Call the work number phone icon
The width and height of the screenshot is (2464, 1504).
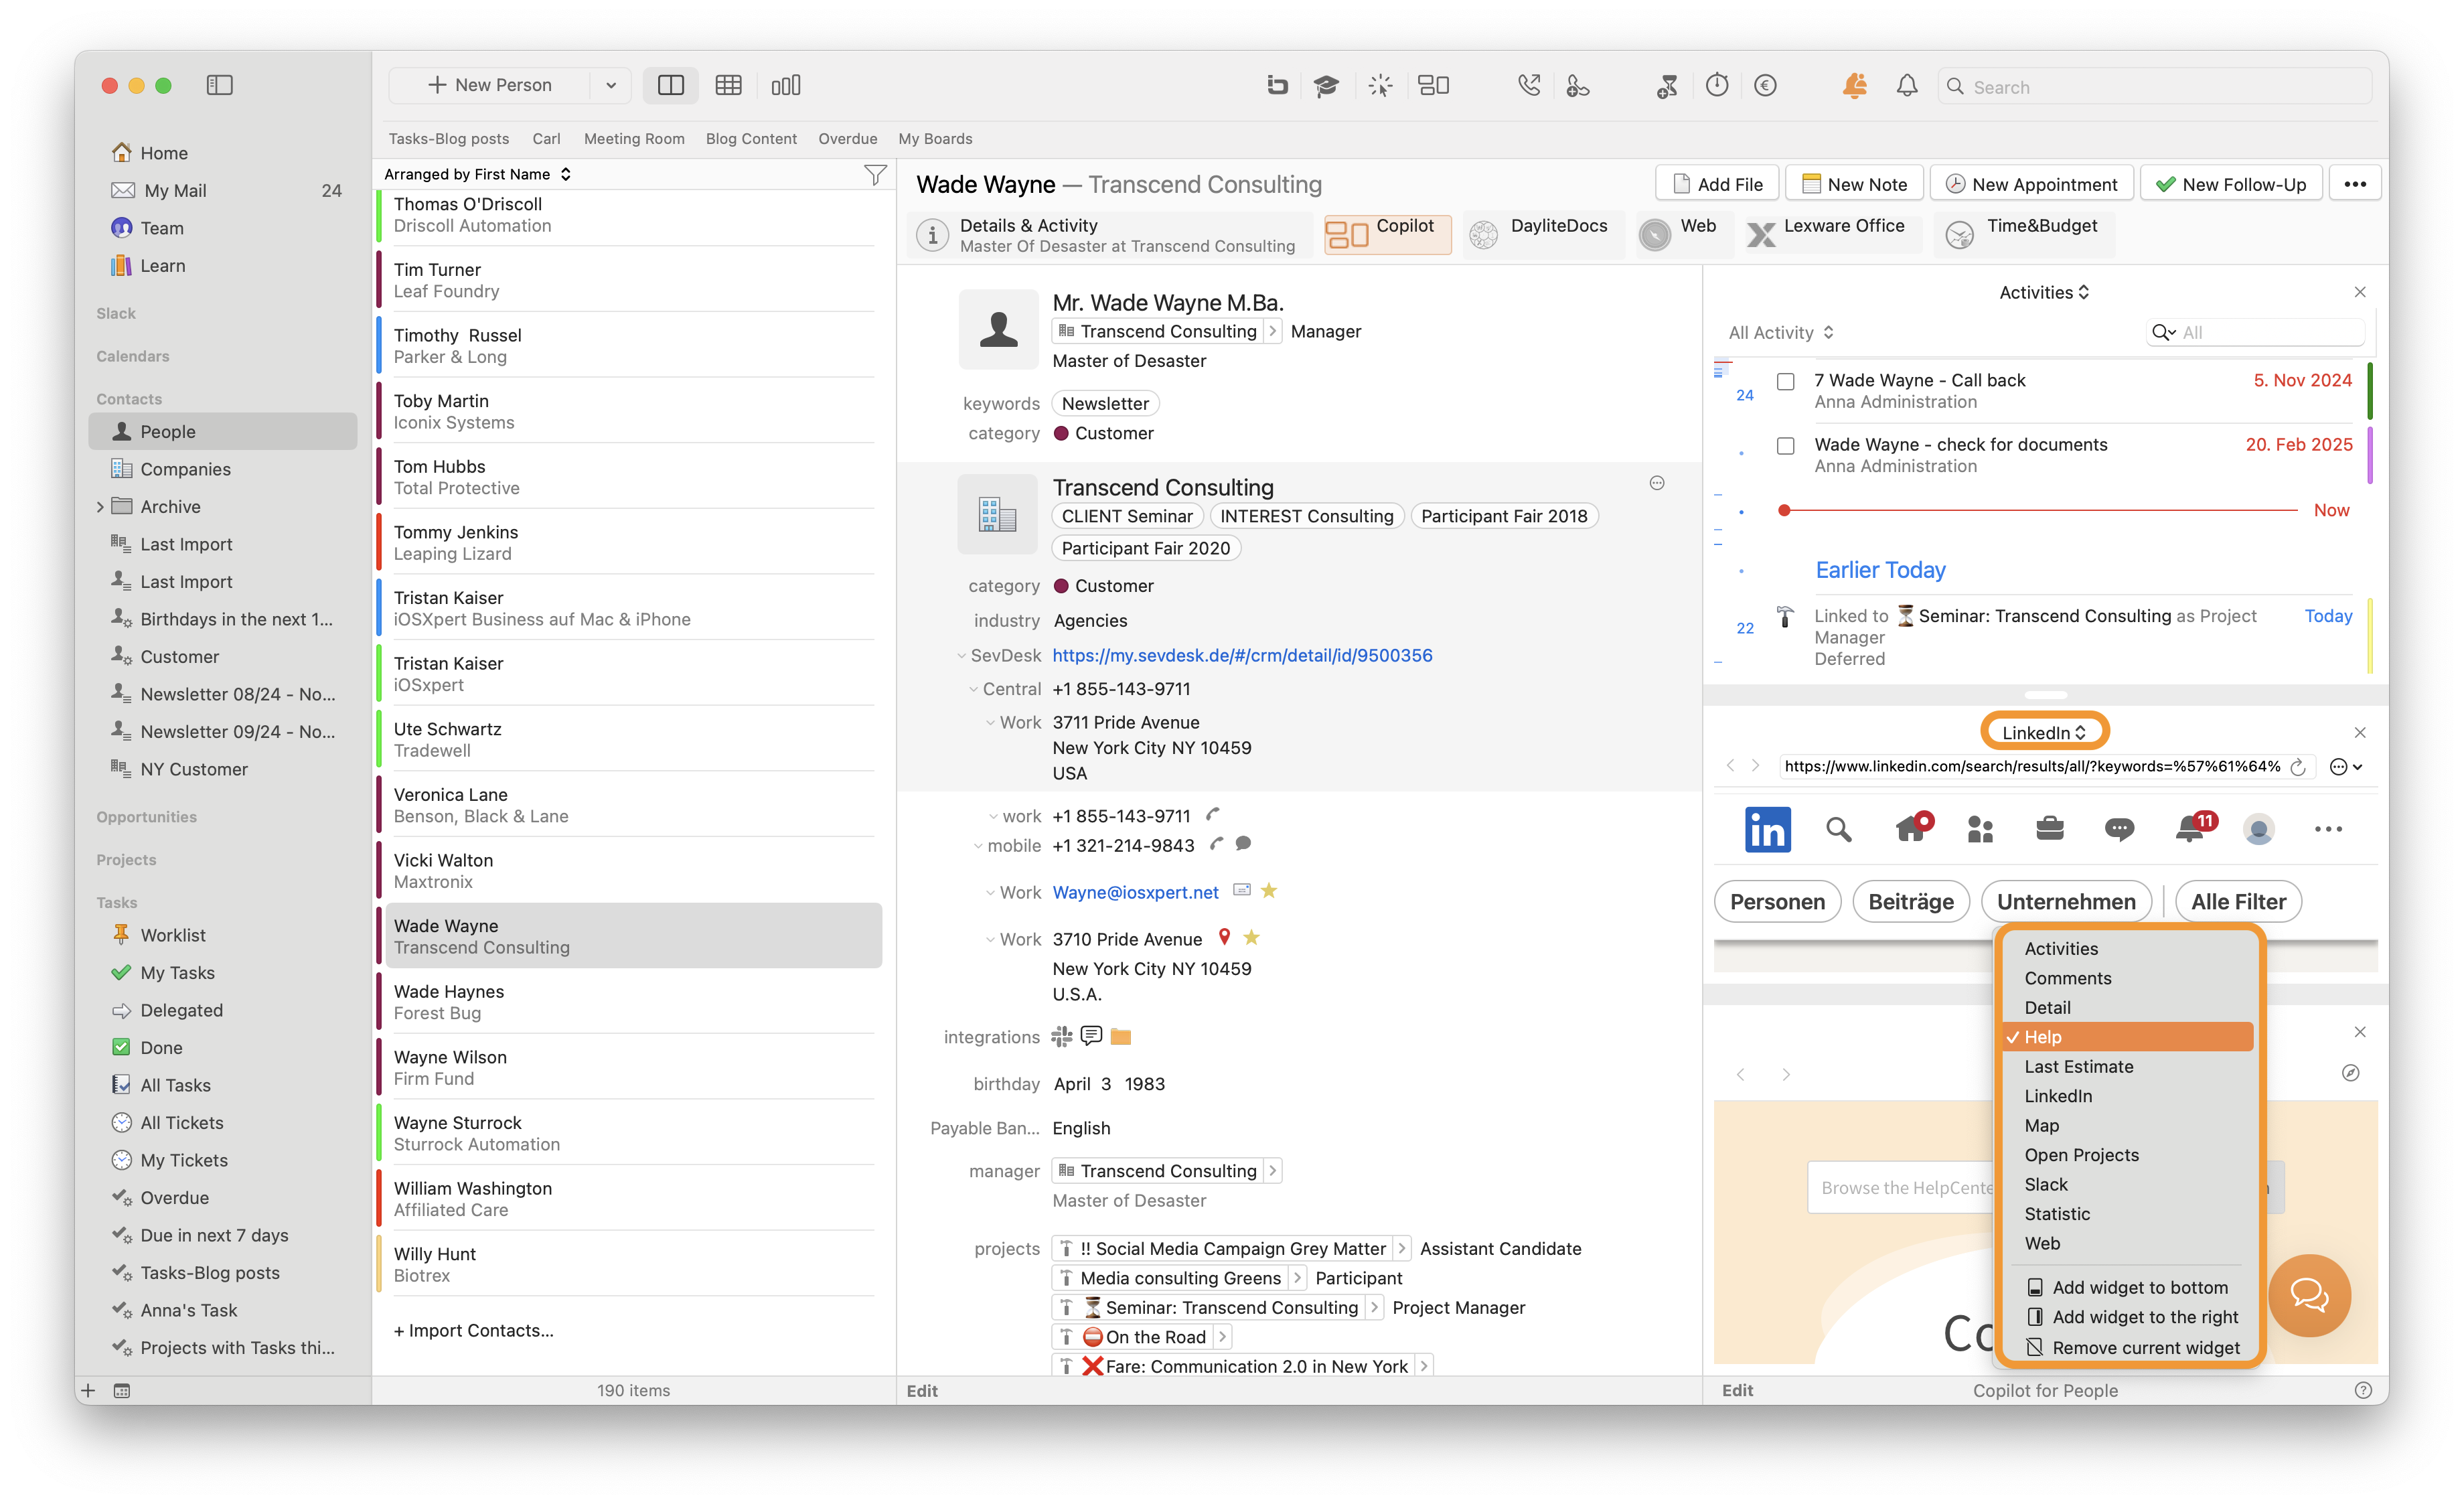pyautogui.click(x=1213, y=815)
